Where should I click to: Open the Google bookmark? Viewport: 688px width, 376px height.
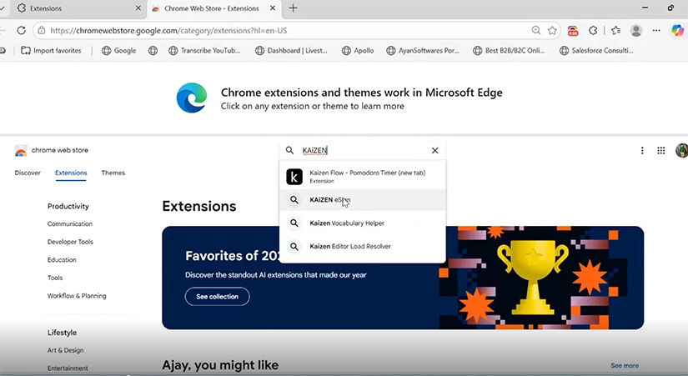click(119, 51)
